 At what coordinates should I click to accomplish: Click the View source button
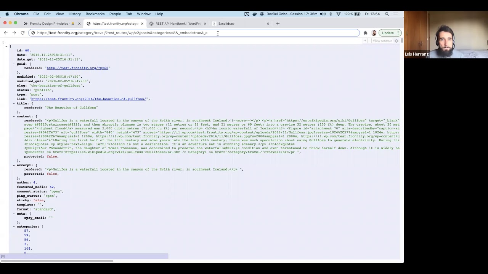click(382, 41)
